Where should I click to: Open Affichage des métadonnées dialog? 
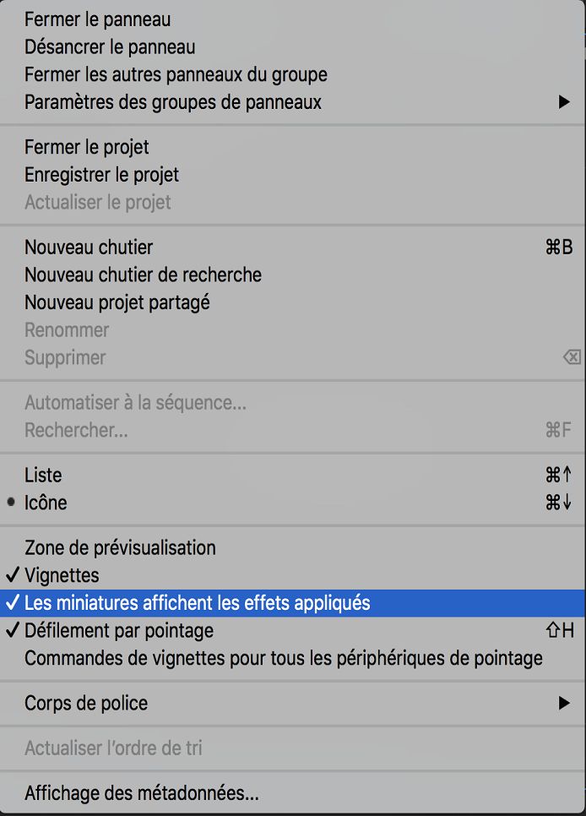coord(141,793)
